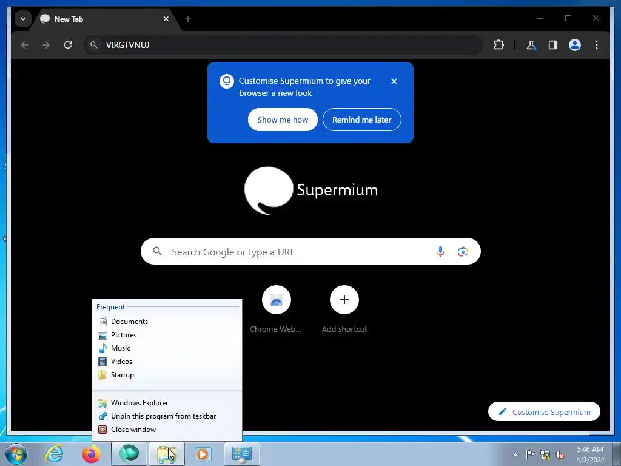The height and width of the screenshot is (466, 621).
Task: Open the Extensions puzzle icon
Action: [498, 45]
